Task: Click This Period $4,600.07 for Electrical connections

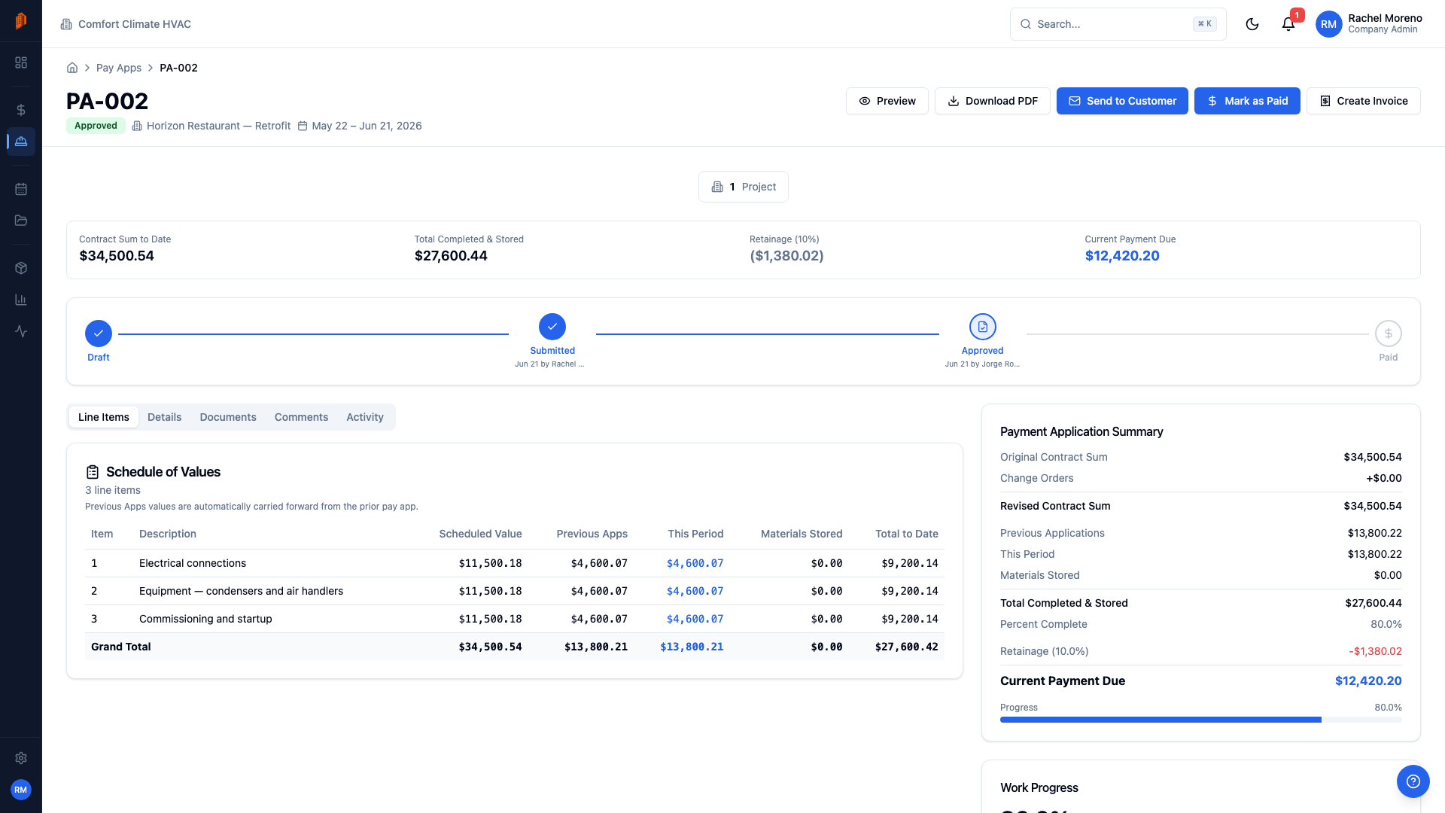Action: pos(695,563)
